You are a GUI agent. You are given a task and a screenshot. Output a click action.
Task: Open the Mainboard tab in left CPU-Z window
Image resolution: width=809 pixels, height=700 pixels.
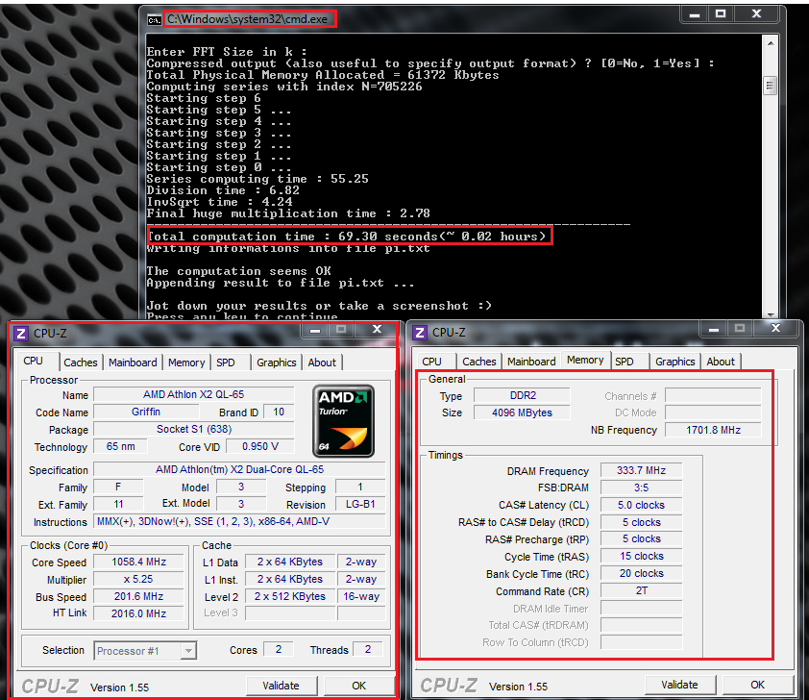point(133,362)
